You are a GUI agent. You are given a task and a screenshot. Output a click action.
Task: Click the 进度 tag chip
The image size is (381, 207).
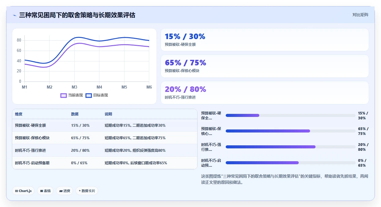pyautogui.click(x=65, y=191)
